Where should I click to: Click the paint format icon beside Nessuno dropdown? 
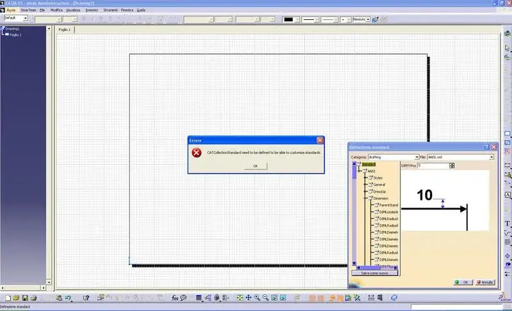376,20
